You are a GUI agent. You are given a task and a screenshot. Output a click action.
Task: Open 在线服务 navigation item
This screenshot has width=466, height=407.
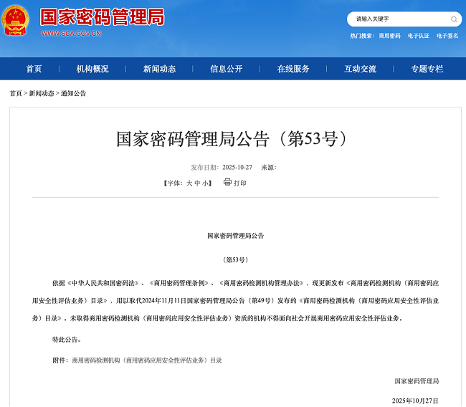[293, 69]
